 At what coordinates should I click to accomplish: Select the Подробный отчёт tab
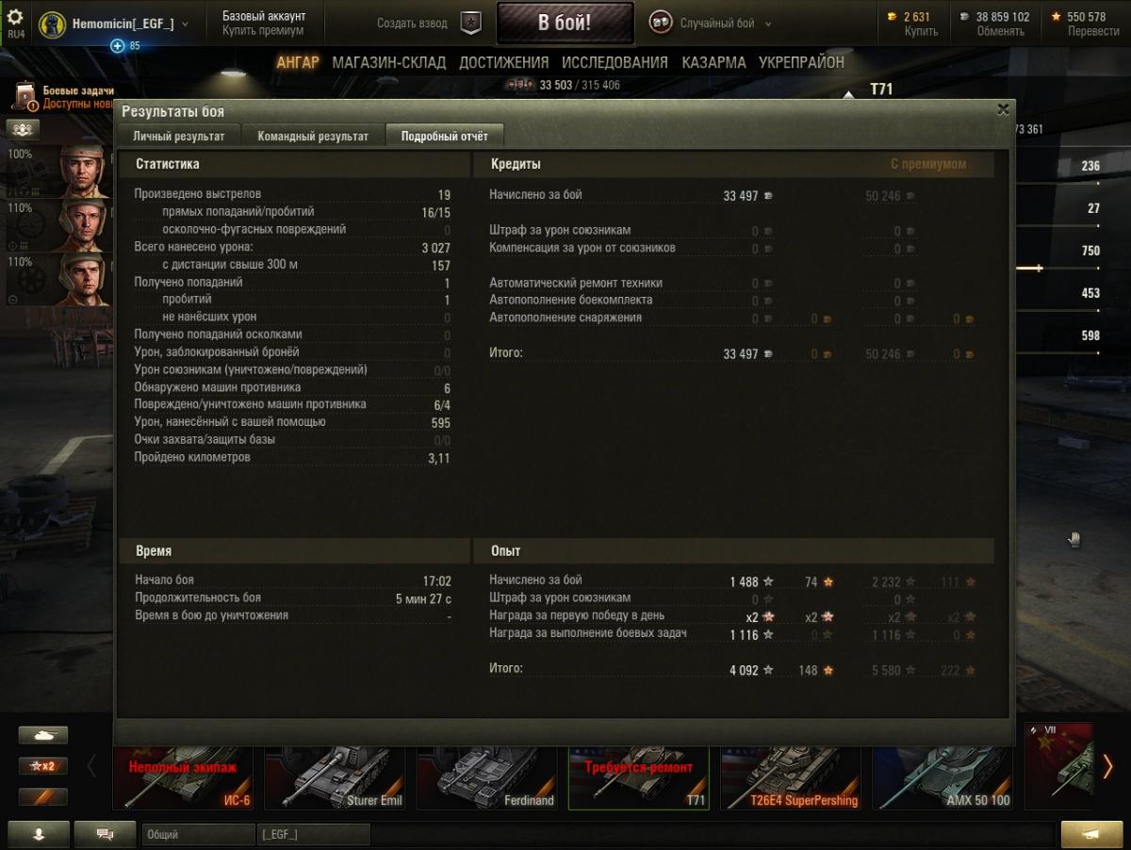pyautogui.click(x=445, y=136)
